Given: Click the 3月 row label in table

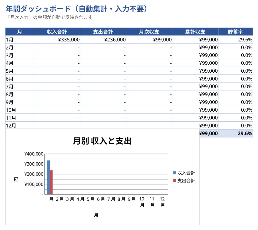Looking at the screenshot, I should pyautogui.click(x=20, y=55).
